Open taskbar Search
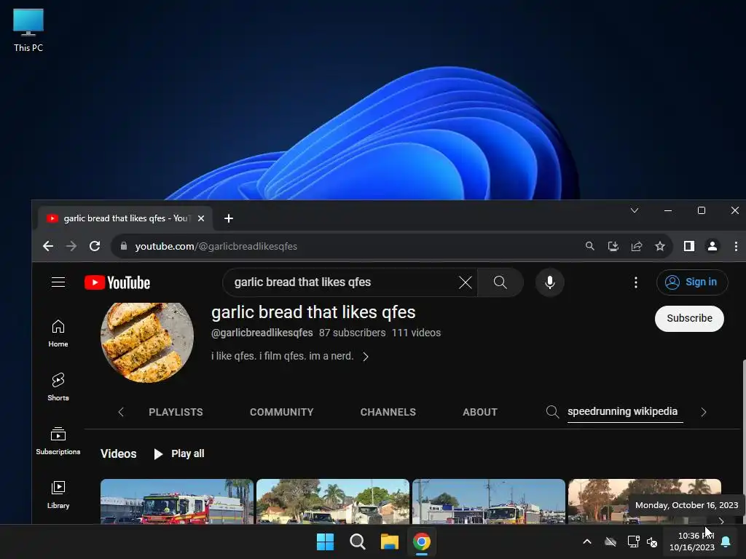This screenshot has width=746, height=559. pyautogui.click(x=357, y=542)
